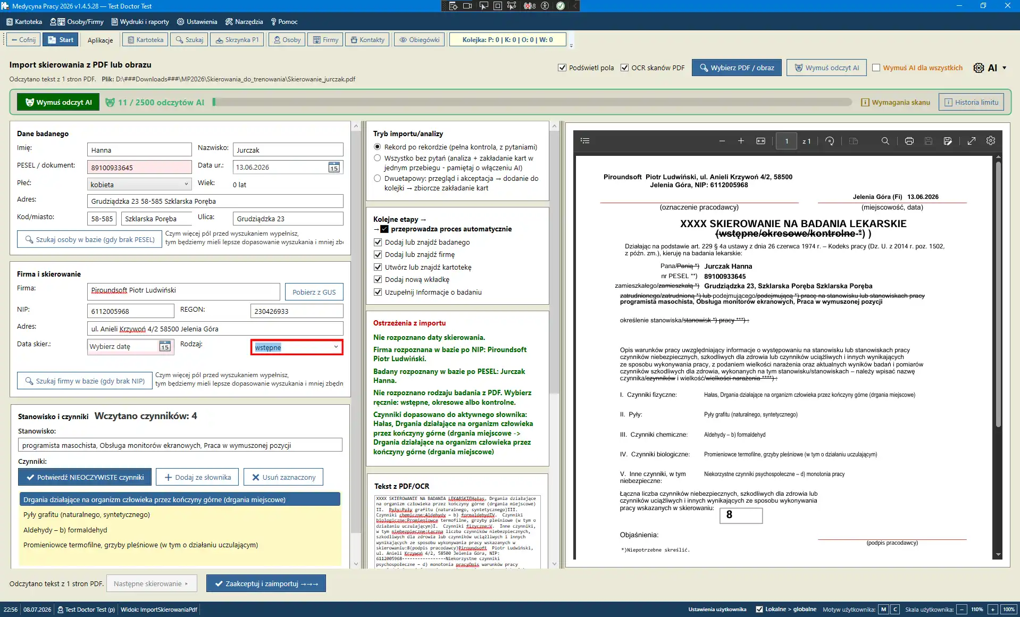Open calendar for Data skier. field
1020x617 pixels.
[x=165, y=347]
